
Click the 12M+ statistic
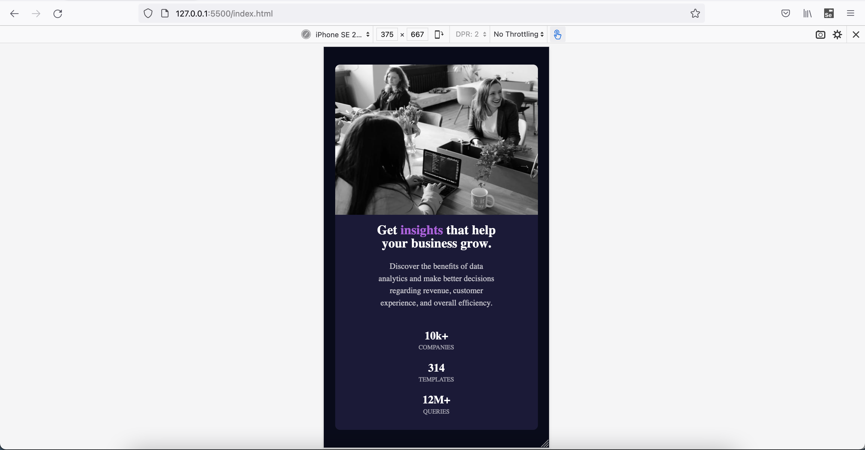[x=436, y=400]
